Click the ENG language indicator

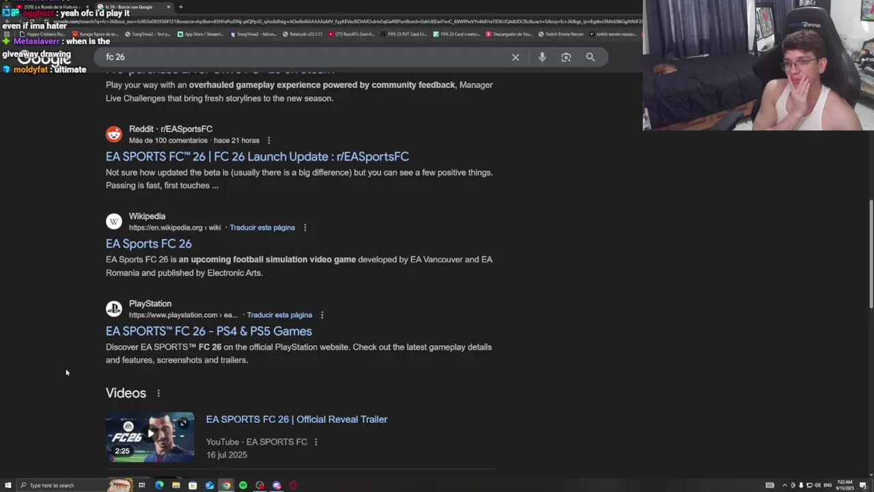828,485
